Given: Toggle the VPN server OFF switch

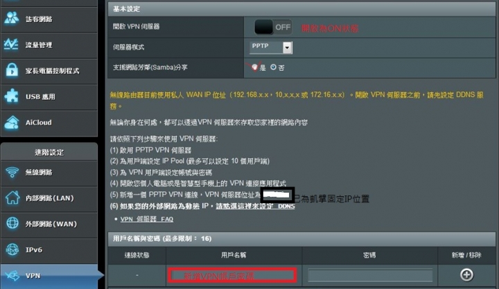Looking at the screenshot, I should point(273,27).
